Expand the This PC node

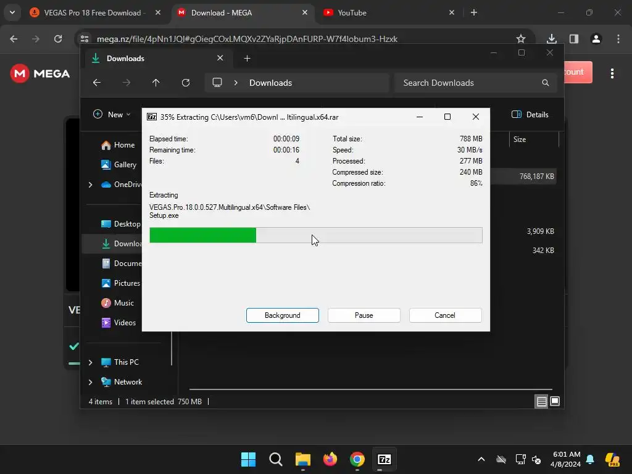pyautogui.click(x=90, y=362)
